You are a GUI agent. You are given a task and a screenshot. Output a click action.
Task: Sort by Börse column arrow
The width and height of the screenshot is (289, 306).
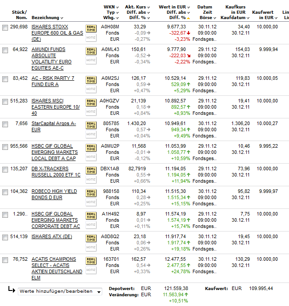pyautogui.click(x=214, y=18)
